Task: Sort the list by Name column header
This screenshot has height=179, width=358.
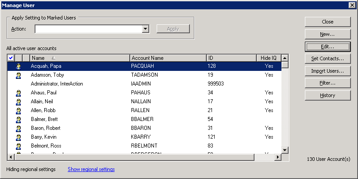Action: 80,58
